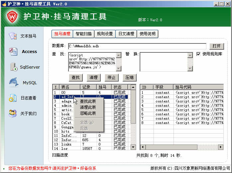
Task: Click inside the 查找 script text box
Action: point(92,62)
